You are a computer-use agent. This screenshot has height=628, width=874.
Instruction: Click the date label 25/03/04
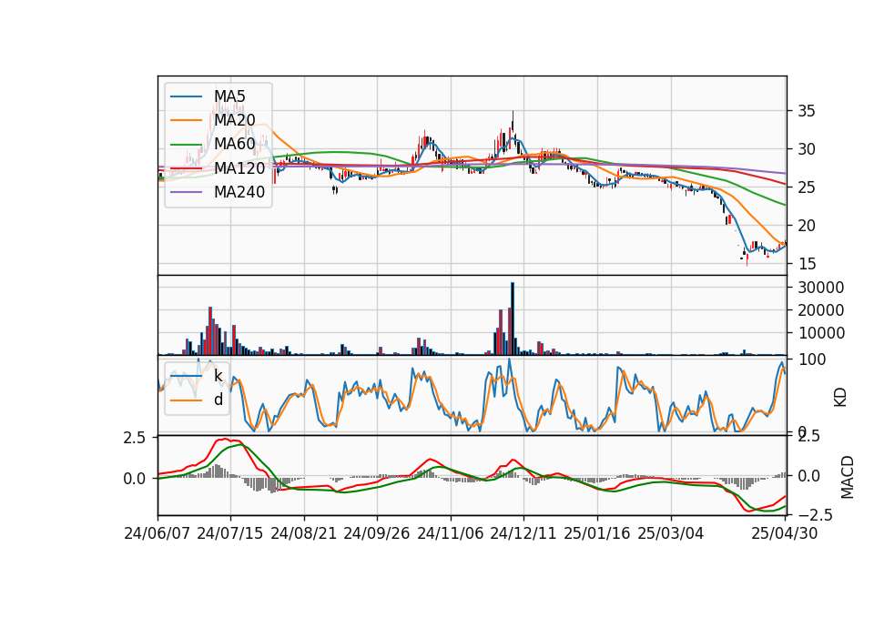pos(671,533)
